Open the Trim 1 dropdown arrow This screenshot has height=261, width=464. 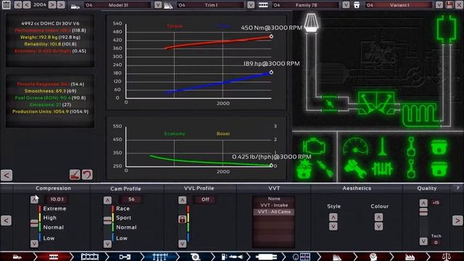point(251,5)
